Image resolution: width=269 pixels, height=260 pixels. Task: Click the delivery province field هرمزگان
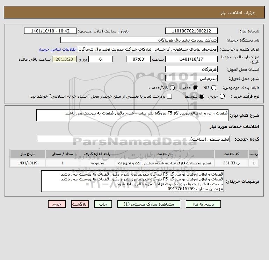pos(191,69)
